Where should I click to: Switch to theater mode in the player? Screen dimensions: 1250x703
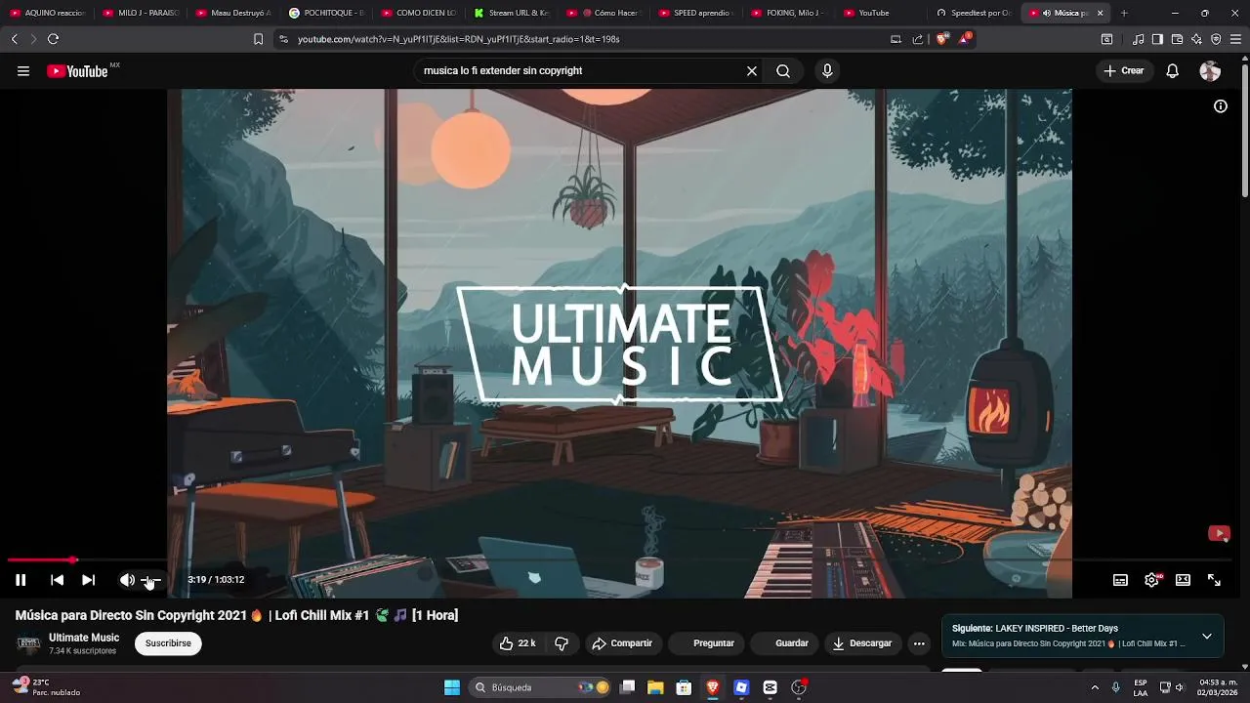click(x=1183, y=580)
